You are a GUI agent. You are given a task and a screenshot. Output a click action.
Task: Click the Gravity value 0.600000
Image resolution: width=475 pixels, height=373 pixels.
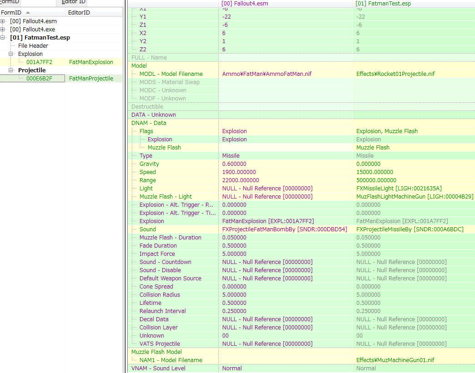point(234,164)
